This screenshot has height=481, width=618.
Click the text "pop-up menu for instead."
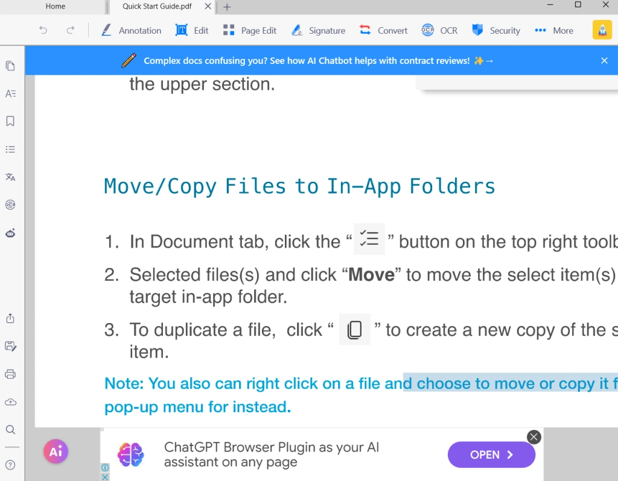tap(198, 407)
